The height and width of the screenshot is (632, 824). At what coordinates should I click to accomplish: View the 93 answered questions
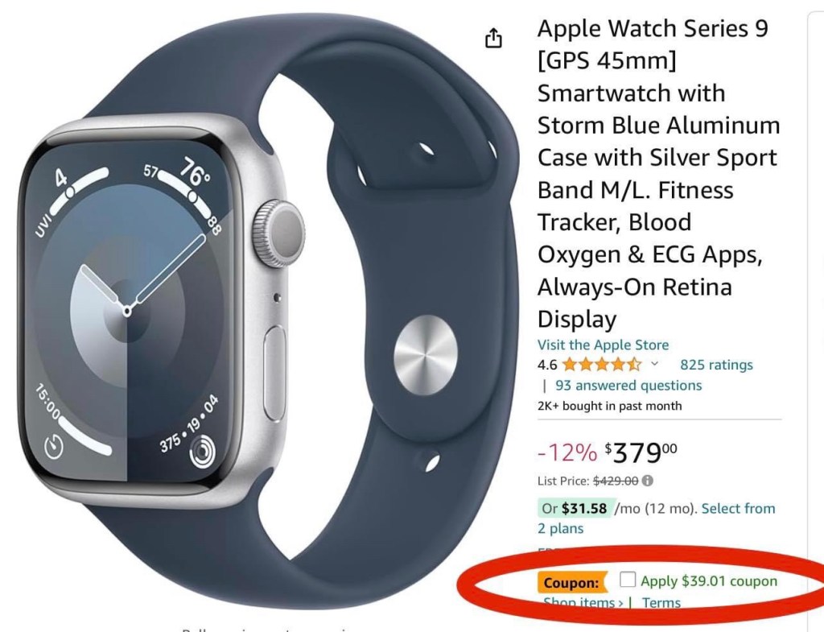coord(628,386)
